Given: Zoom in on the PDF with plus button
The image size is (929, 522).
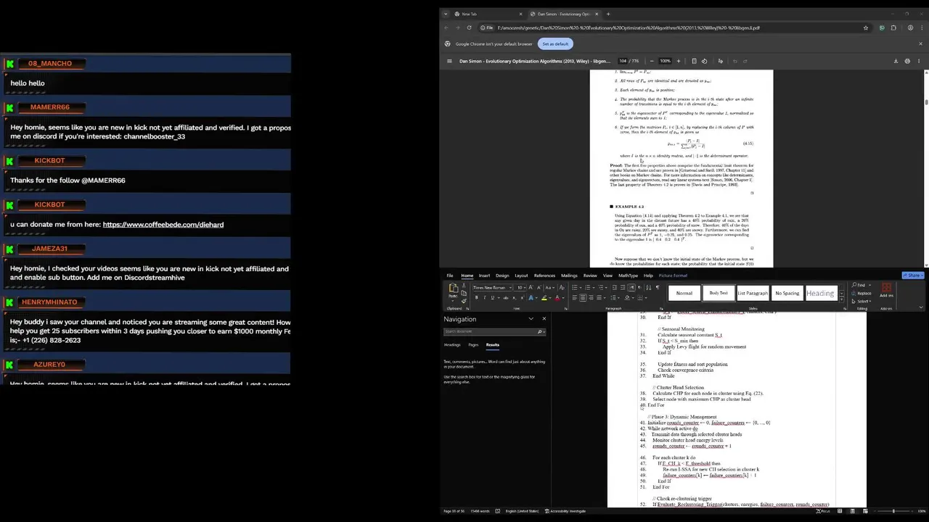Looking at the screenshot, I should coord(678,61).
